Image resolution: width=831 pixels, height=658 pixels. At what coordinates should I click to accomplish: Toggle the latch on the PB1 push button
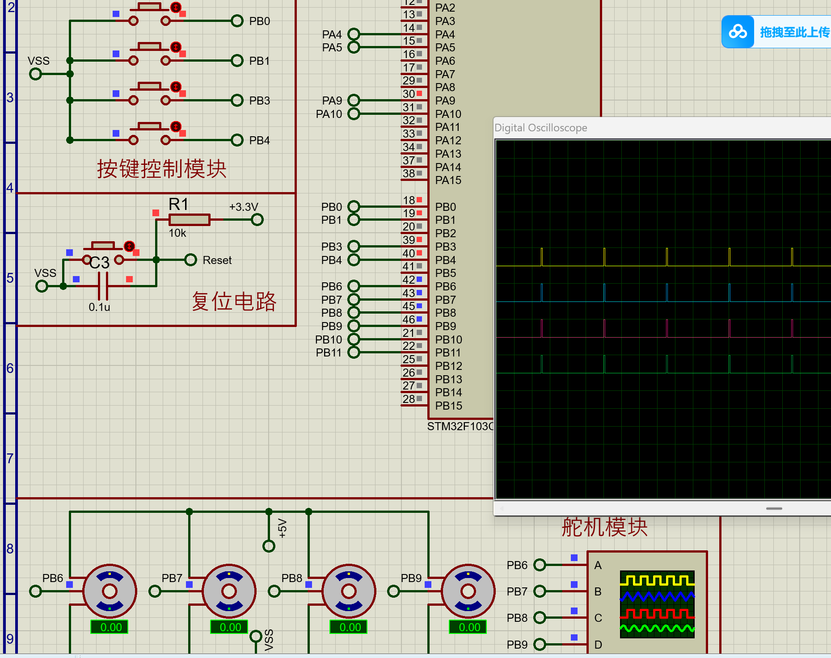tap(176, 47)
